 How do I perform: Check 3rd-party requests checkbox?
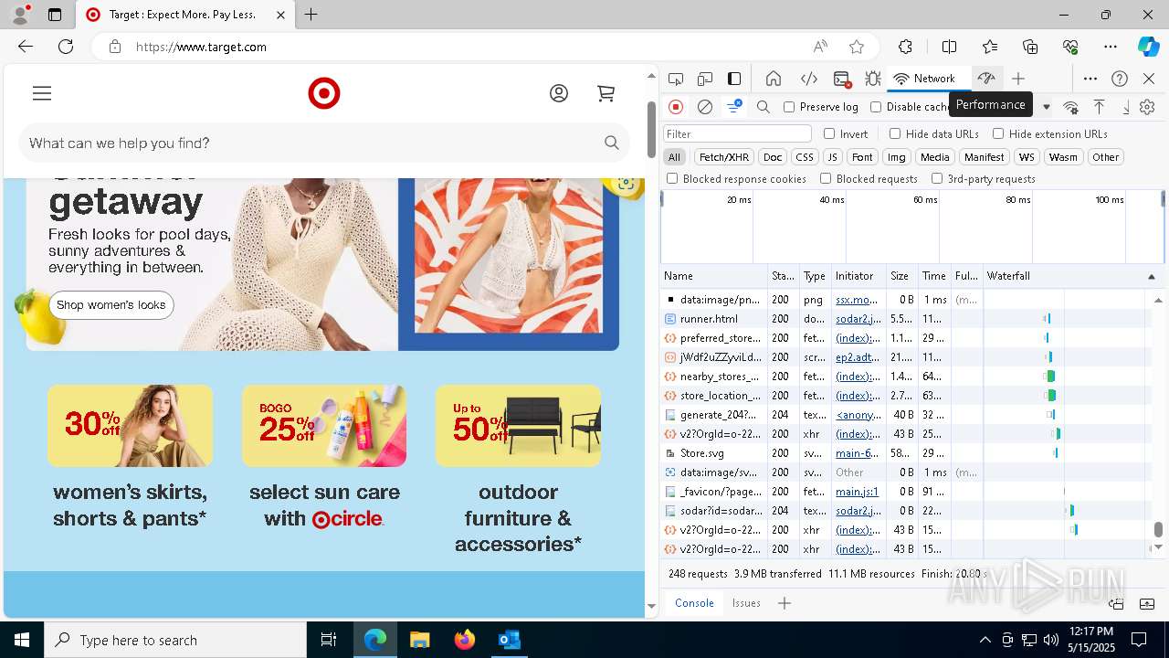point(937,179)
